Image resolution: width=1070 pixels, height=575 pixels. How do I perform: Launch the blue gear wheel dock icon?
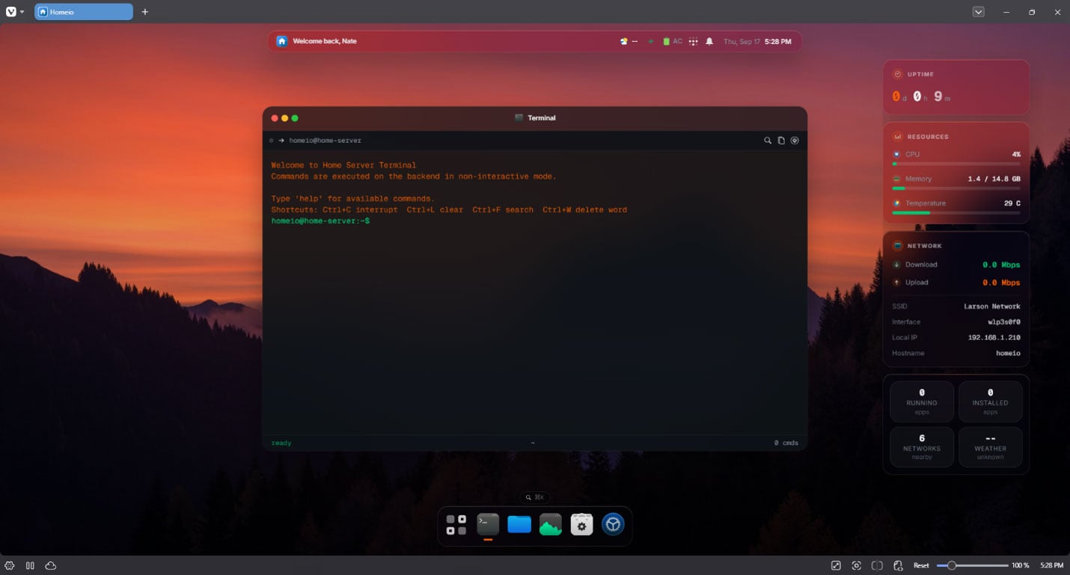click(x=614, y=525)
